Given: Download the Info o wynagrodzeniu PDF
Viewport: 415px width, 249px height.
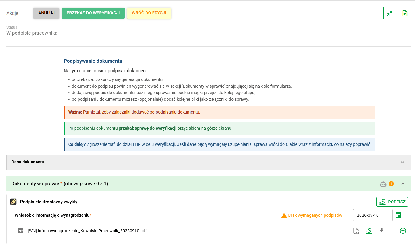Looking at the screenshot, I should point(382,231).
